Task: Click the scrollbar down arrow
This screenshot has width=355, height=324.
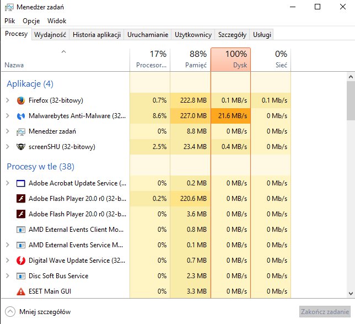Action: click(x=351, y=294)
